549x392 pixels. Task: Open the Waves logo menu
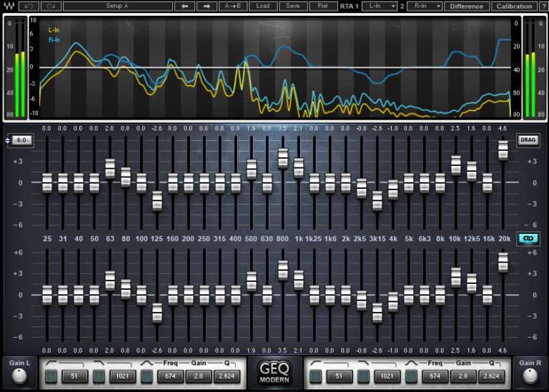tap(7, 6)
